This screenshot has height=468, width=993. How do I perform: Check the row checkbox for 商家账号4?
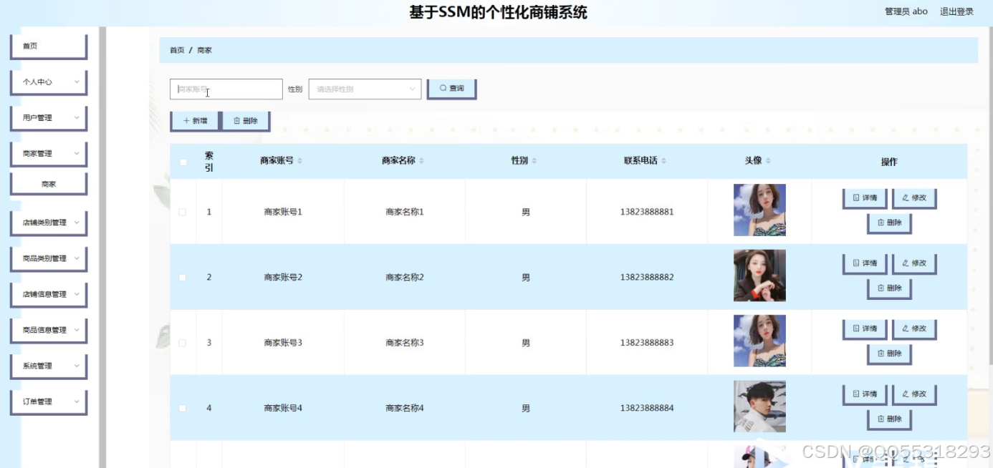pyautogui.click(x=183, y=408)
